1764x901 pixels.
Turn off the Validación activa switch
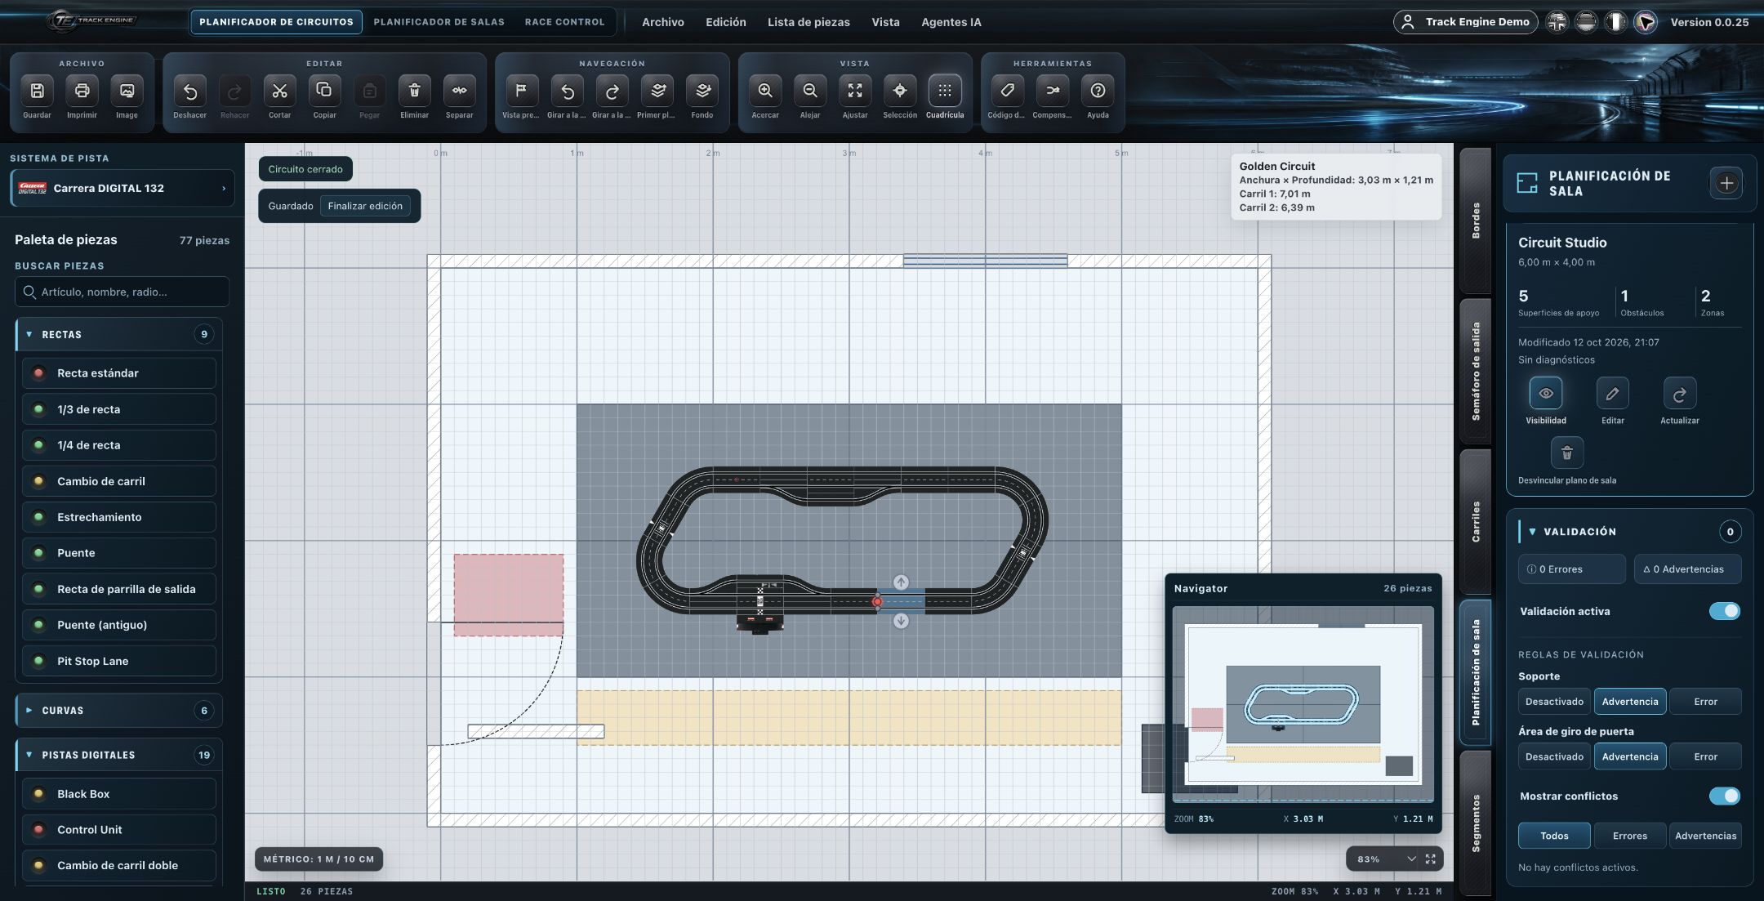pos(1725,611)
